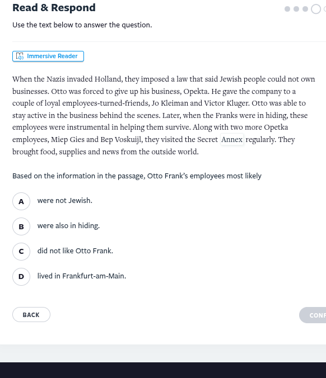Jump to third progress dot
Viewport: 326px width, 378px height.
click(x=305, y=9)
